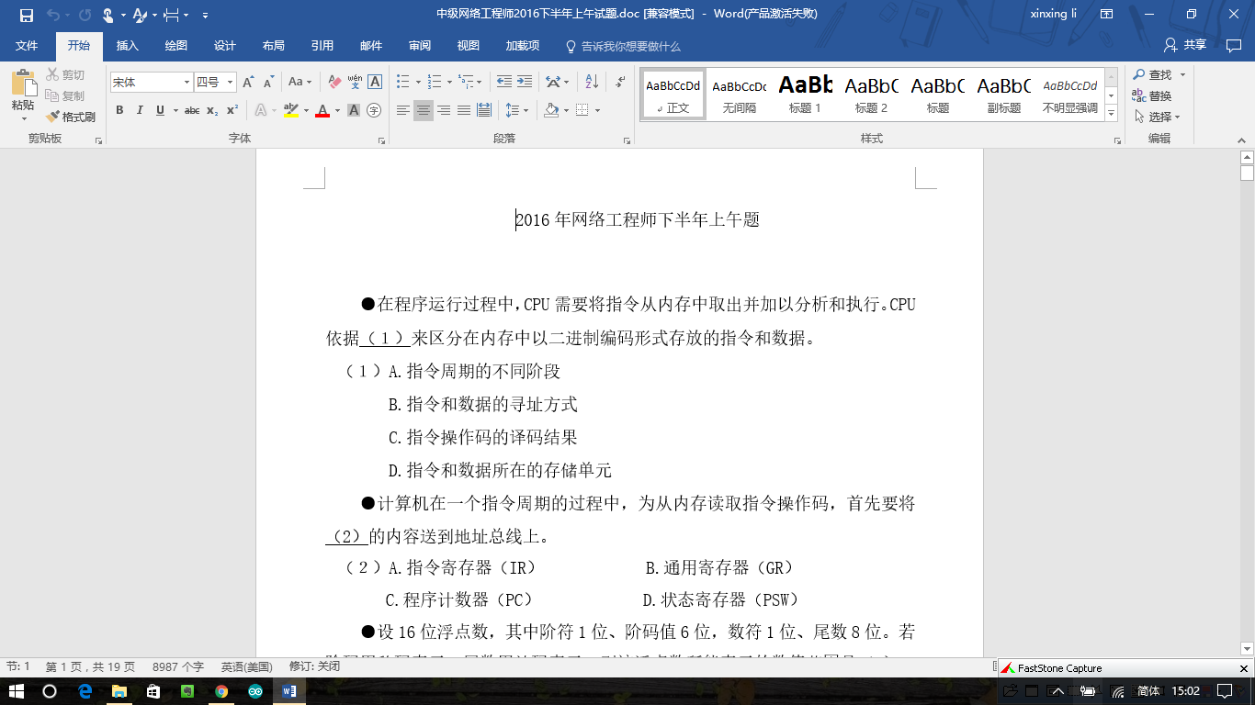
Task: Apply character shading icon
Action: (x=354, y=110)
